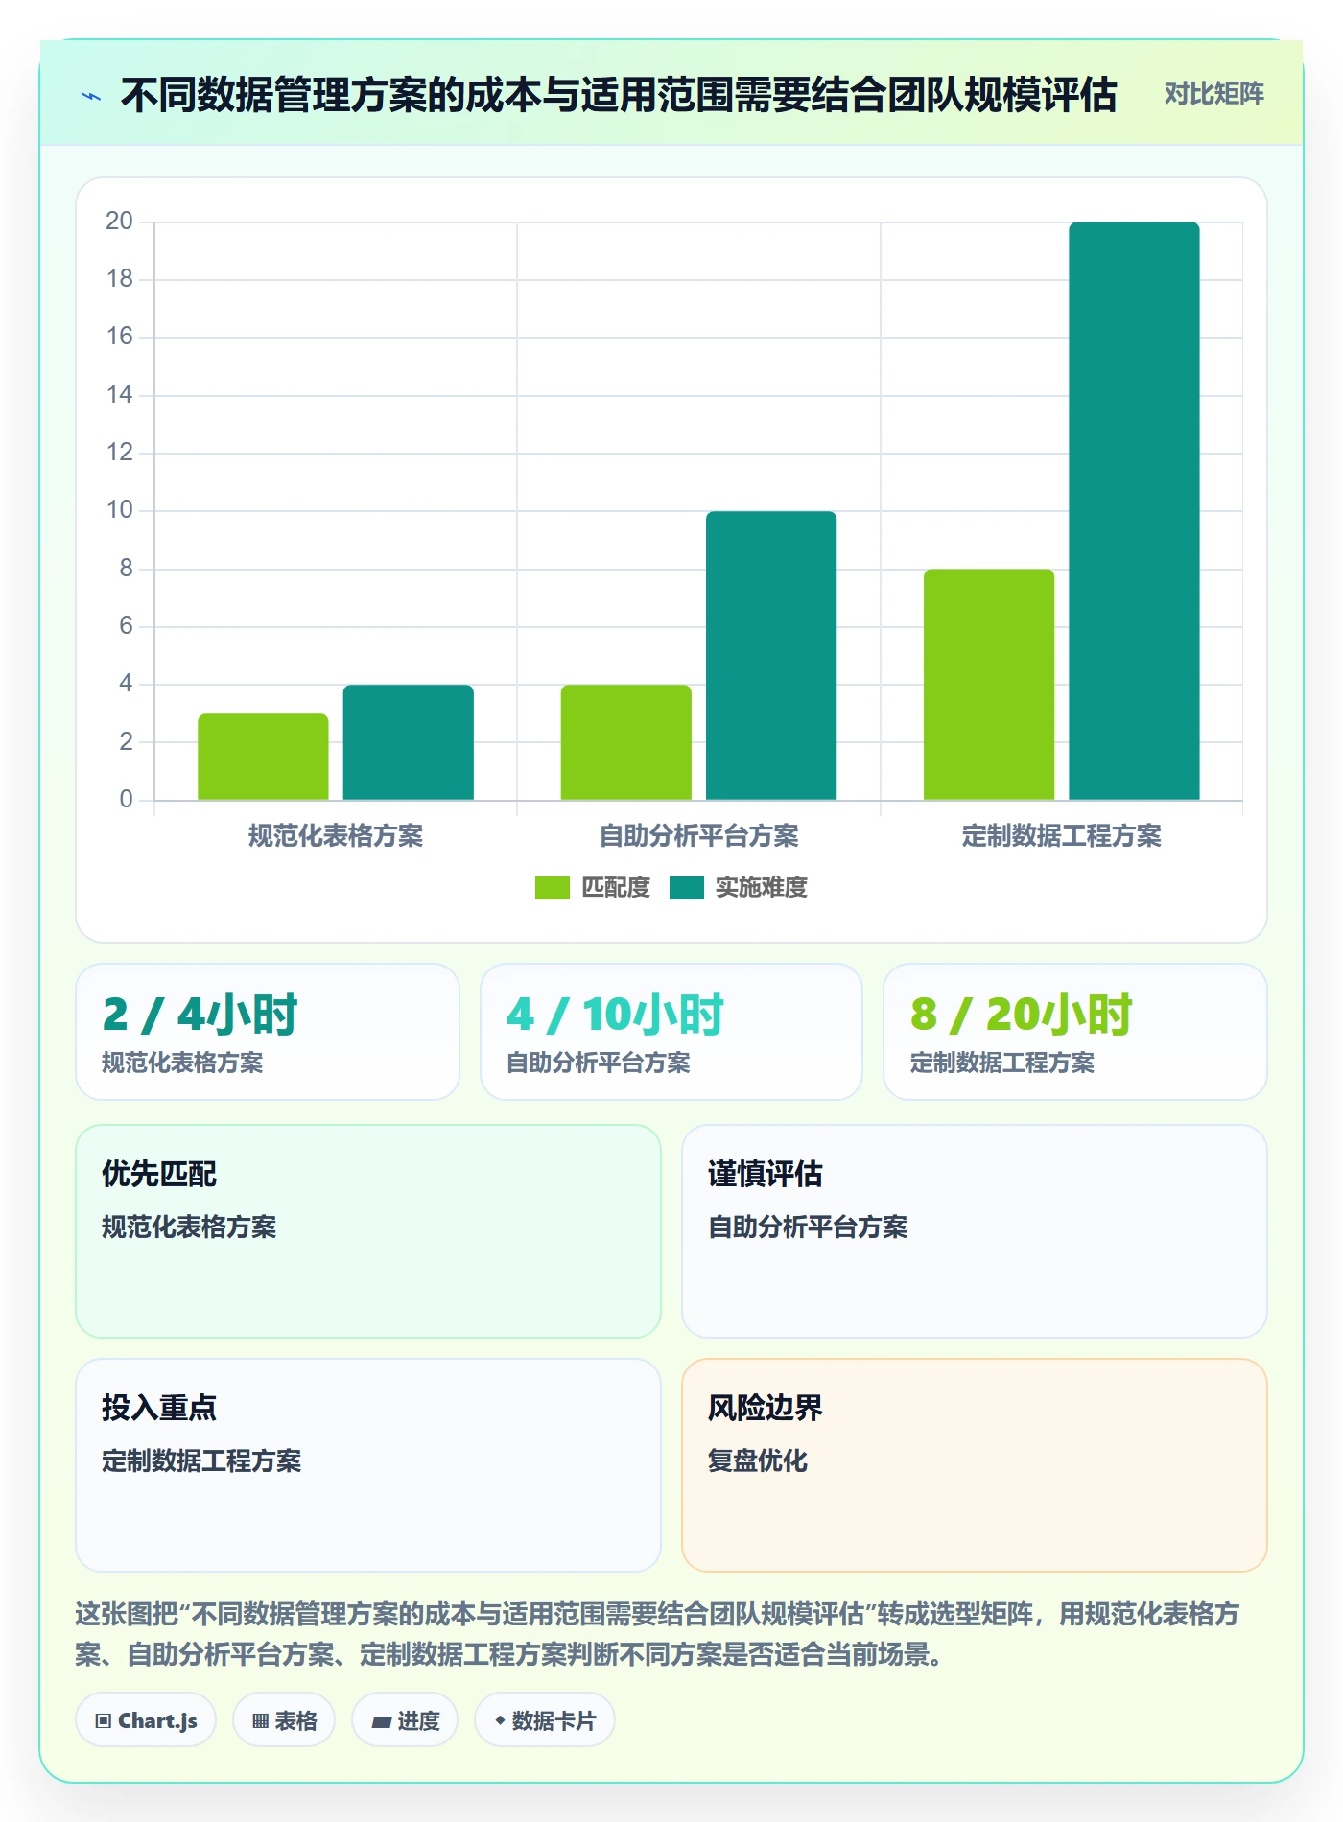Viewport: 1343px width, 1822px height.
Task: Toggle the 匹配度 legend color swatch
Action: 552,888
